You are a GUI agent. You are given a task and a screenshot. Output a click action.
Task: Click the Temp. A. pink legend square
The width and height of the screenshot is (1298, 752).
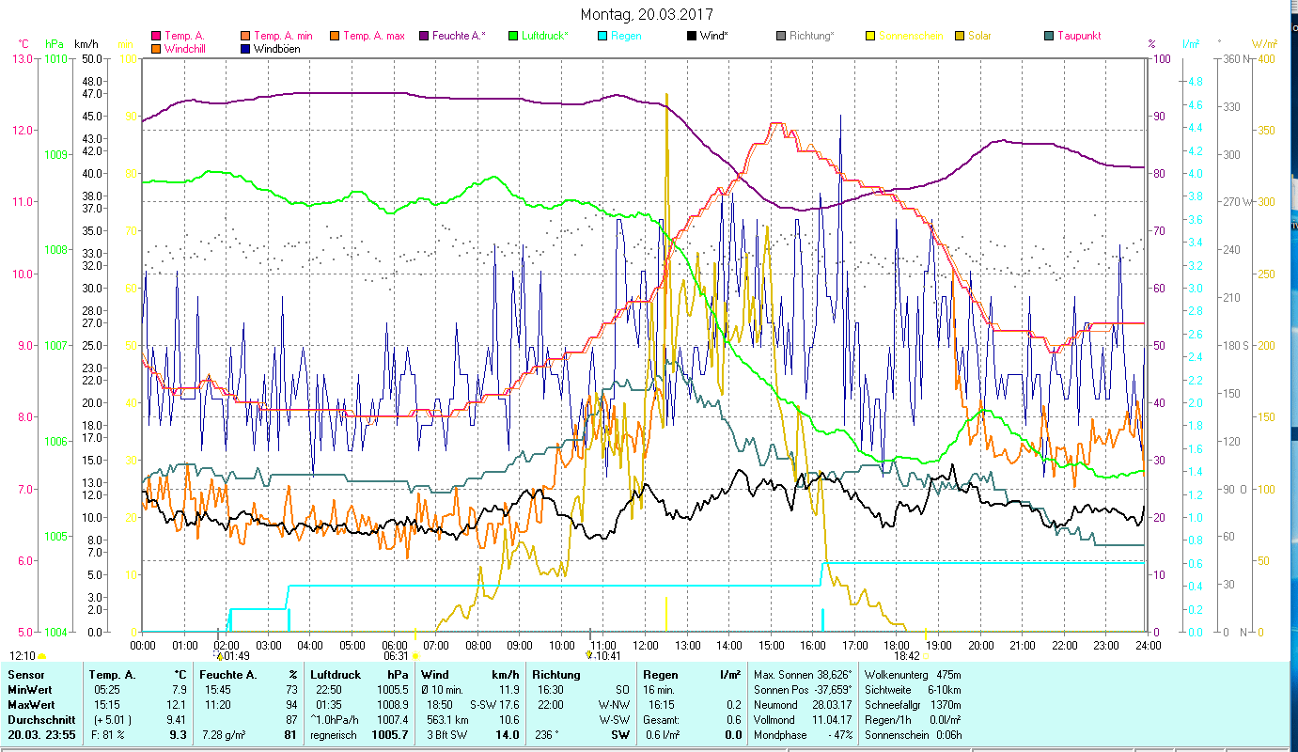pos(156,37)
